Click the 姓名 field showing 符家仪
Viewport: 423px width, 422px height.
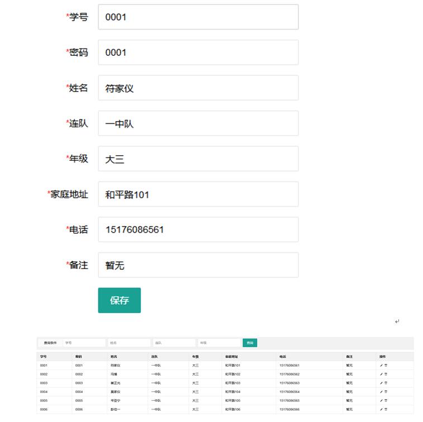(198, 88)
